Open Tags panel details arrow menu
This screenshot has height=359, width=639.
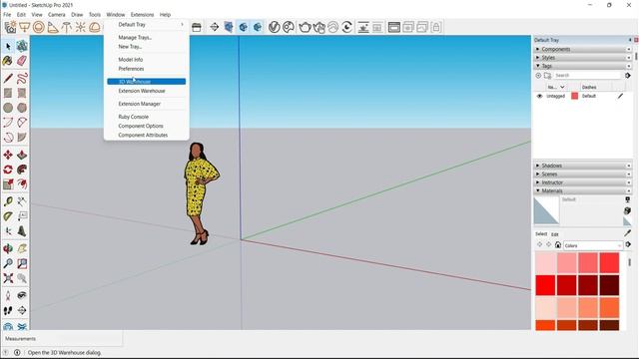tap(628, 76)
